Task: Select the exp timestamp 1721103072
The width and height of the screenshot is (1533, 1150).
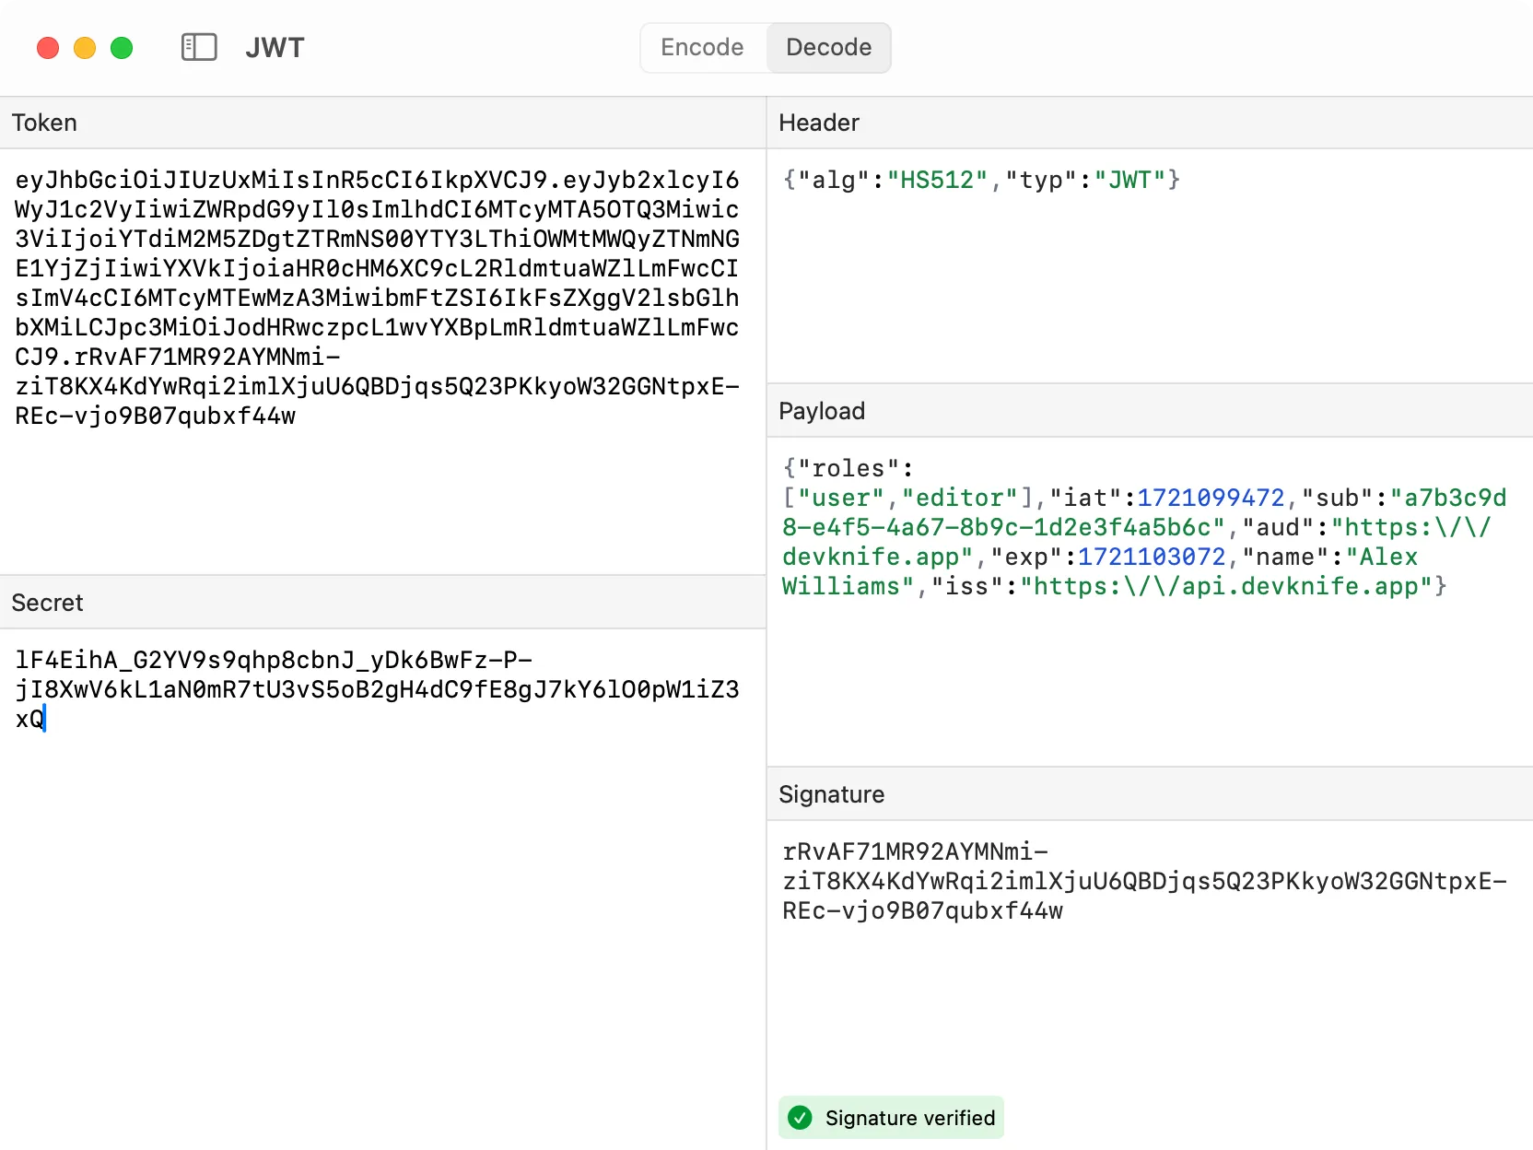Action: pos(1151,557)
